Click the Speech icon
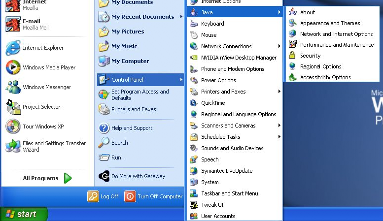 tap(194, 159)
